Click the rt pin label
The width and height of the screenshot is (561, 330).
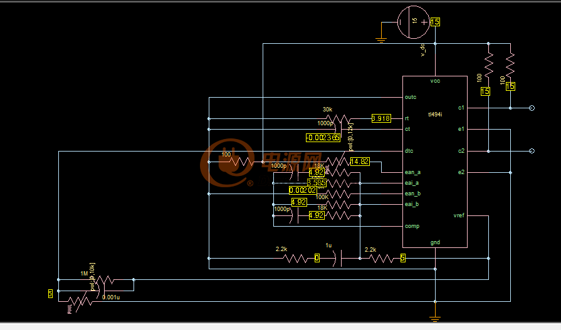click(x=407, y=118)
